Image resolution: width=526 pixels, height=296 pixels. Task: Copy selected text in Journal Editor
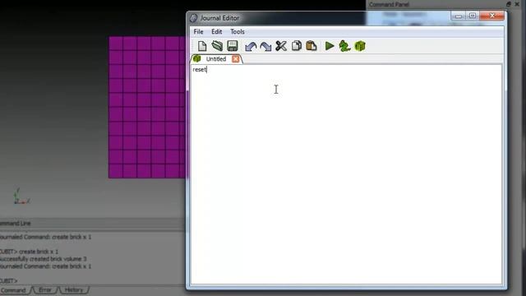point(297,46)
